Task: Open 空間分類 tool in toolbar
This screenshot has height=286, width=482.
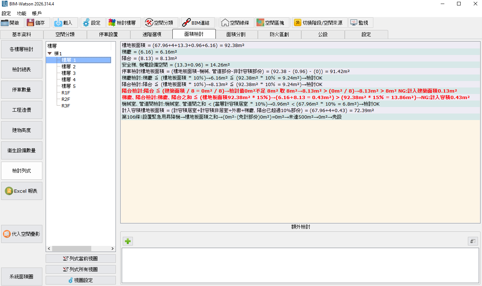Action: (161, 23)
